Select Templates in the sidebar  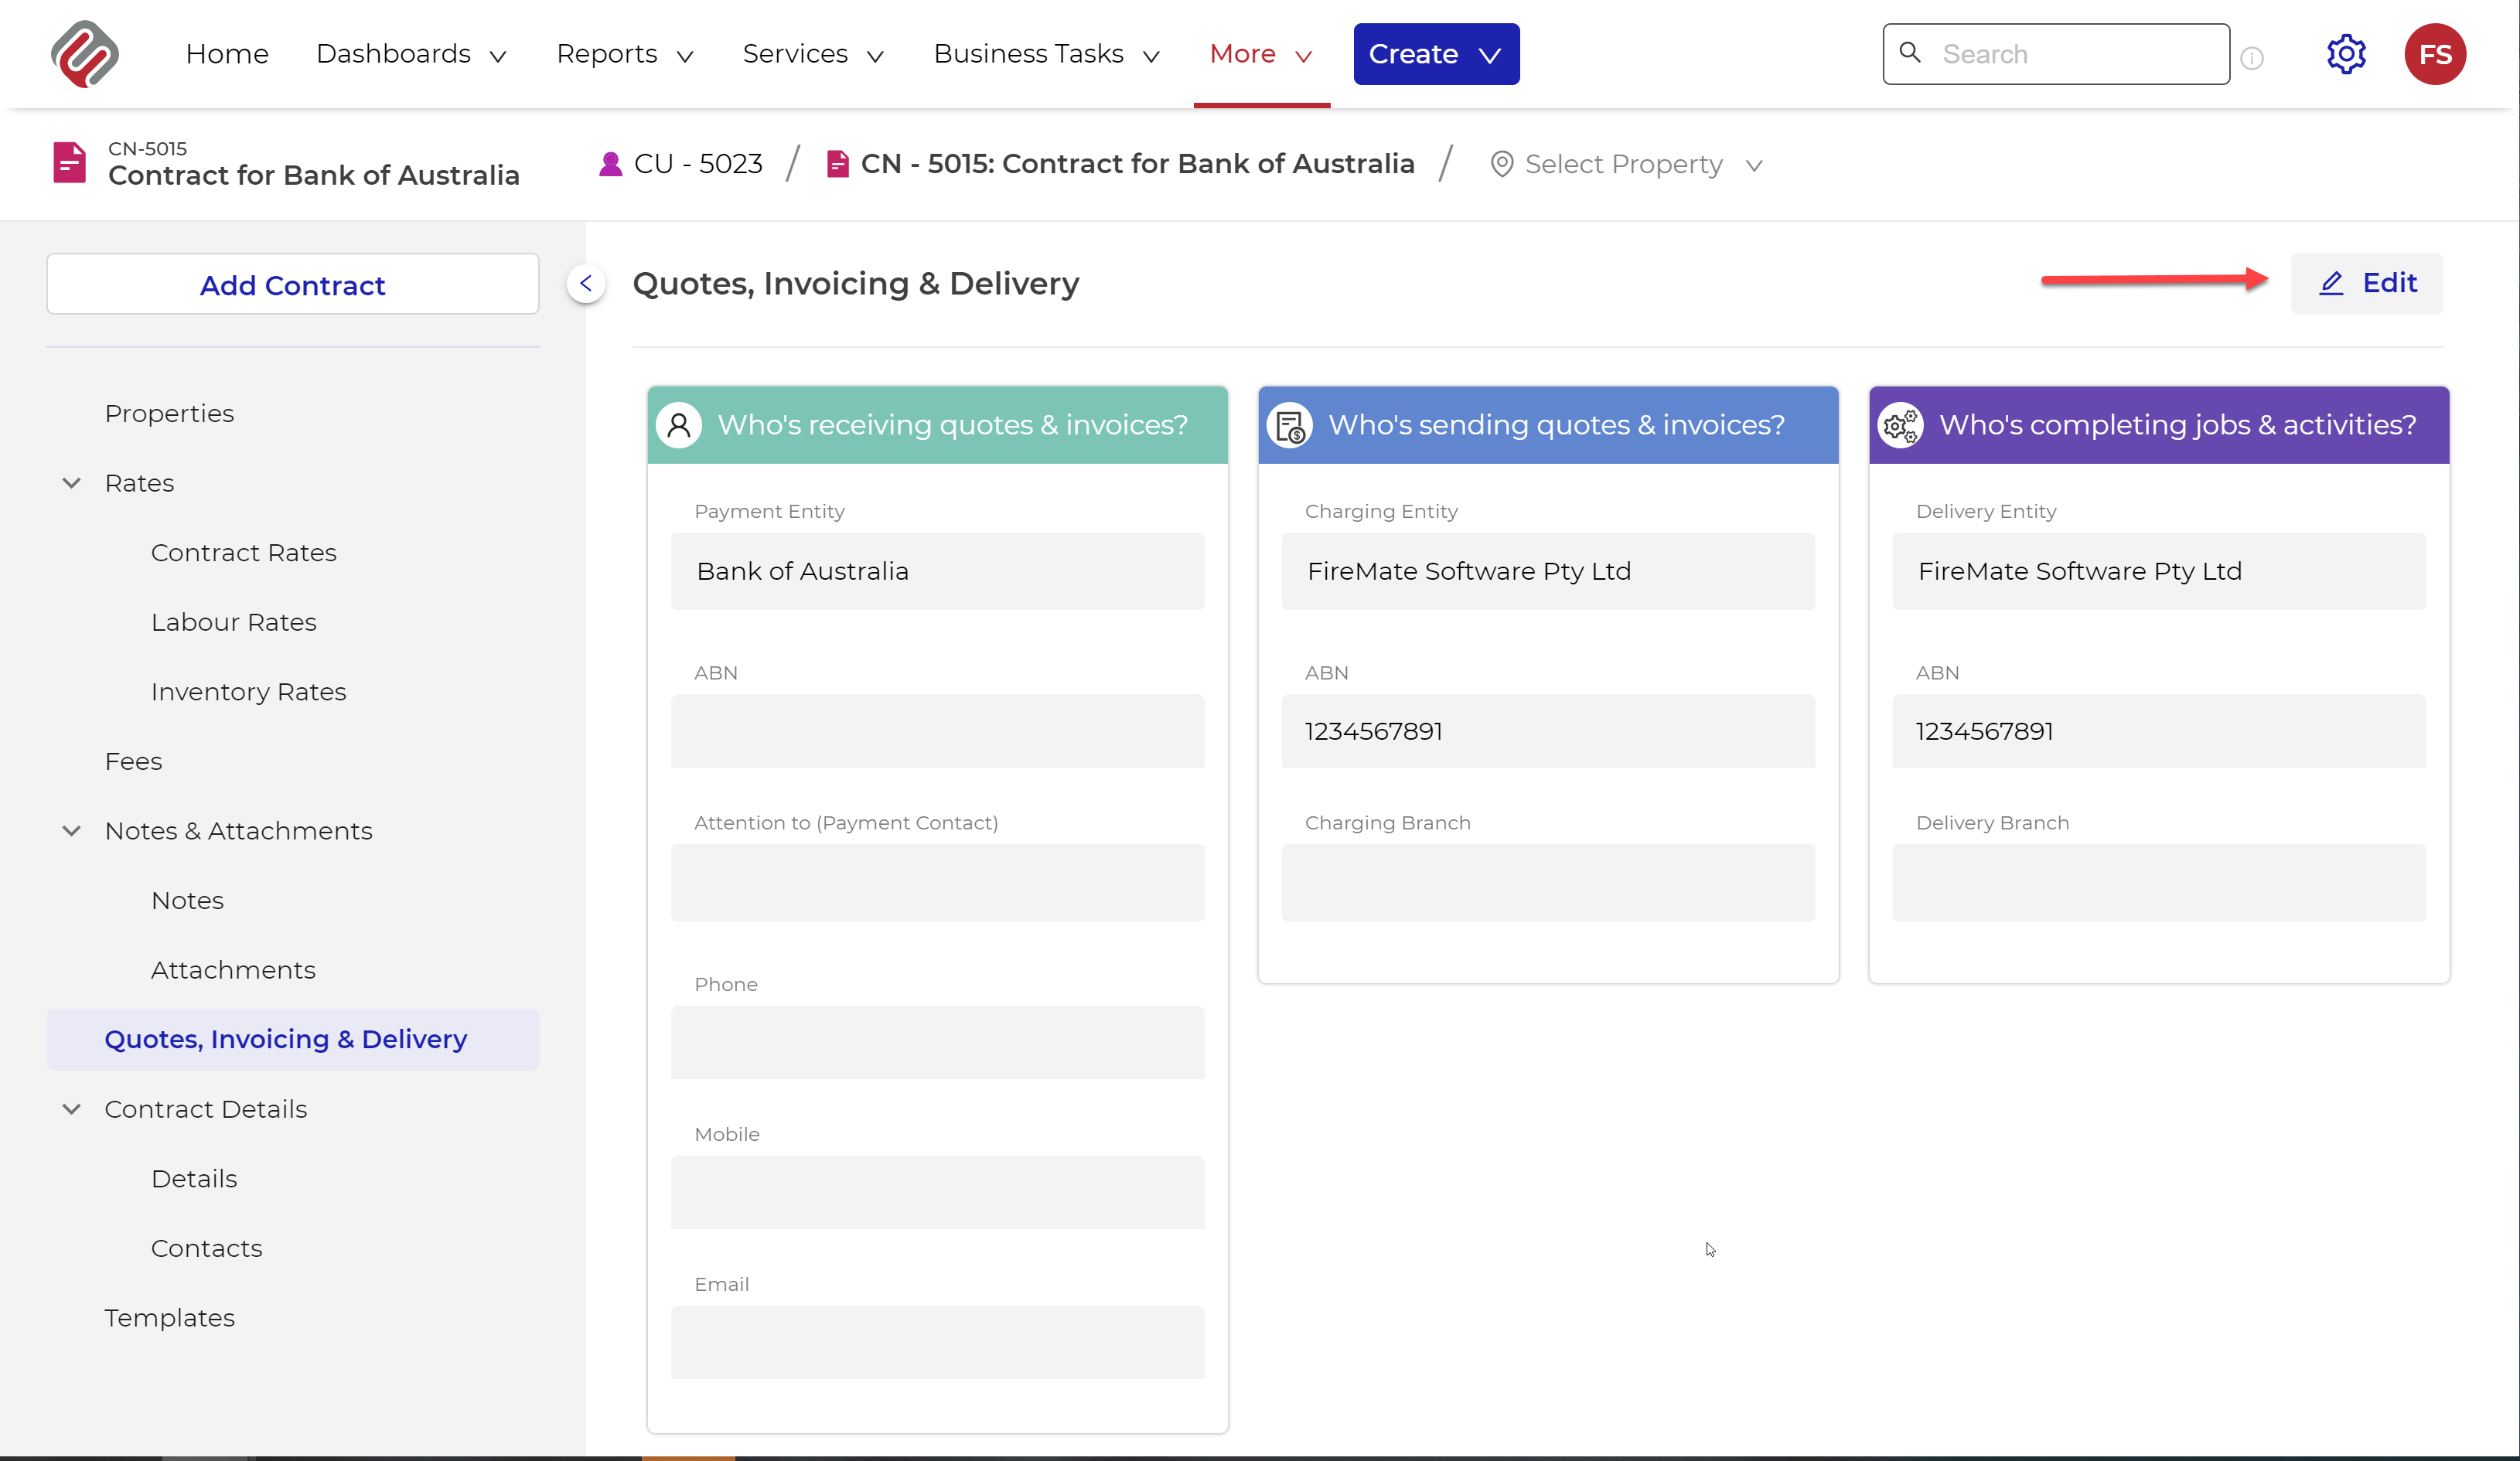[169, 1318]
